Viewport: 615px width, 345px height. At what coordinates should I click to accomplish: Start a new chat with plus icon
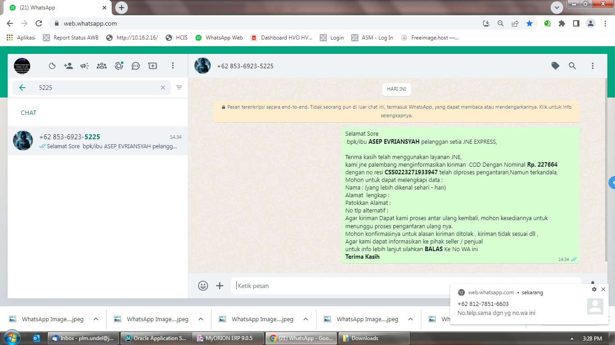153,66
